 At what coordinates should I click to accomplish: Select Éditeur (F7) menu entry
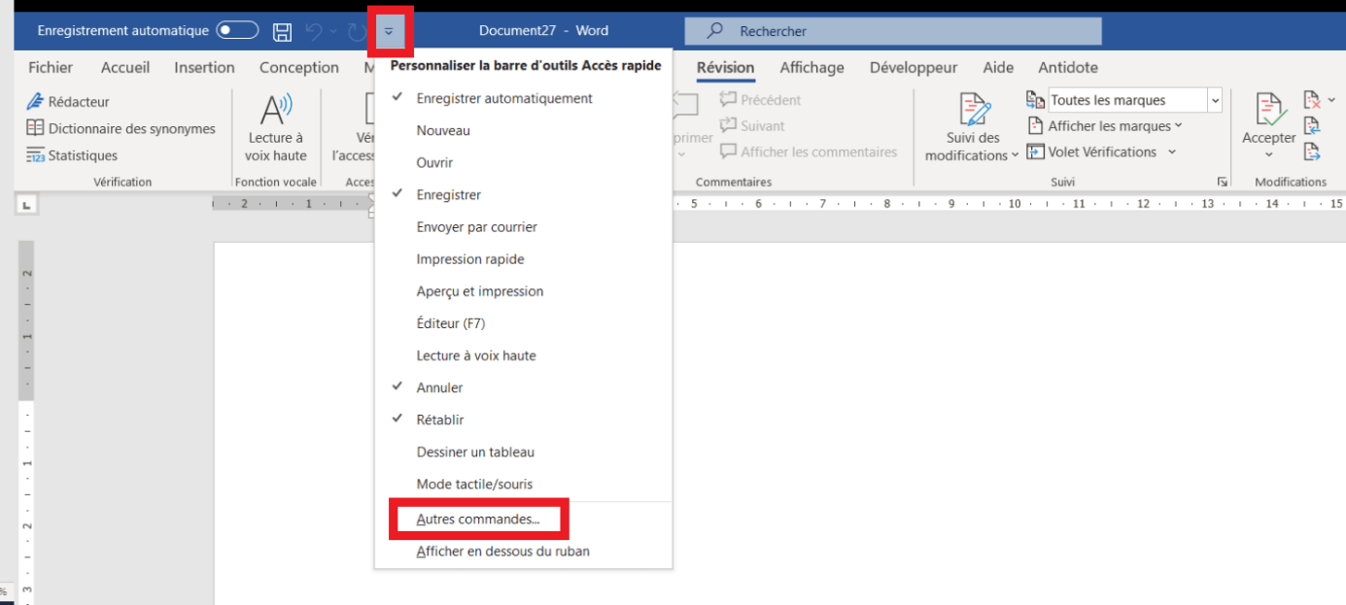pyautogui.click(x=524, y=323)
